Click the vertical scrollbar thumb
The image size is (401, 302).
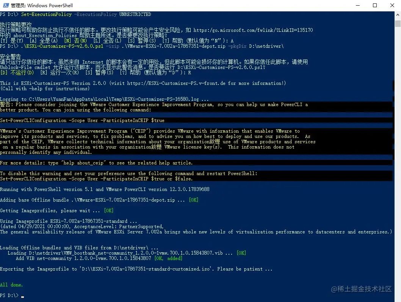tap(398, 23)
